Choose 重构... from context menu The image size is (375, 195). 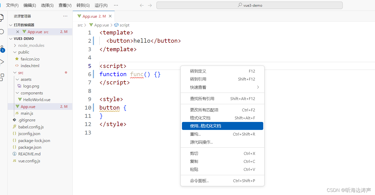222,134
